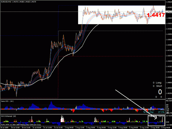Click the '6 Aug 04:00' time axis label
The width and height of the screenshot is (172, 129).
[x=165, y=128]
